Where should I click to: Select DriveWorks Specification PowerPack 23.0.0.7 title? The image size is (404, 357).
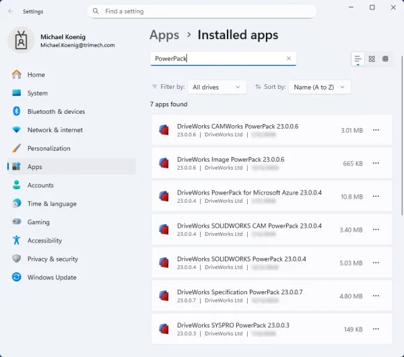240,292
